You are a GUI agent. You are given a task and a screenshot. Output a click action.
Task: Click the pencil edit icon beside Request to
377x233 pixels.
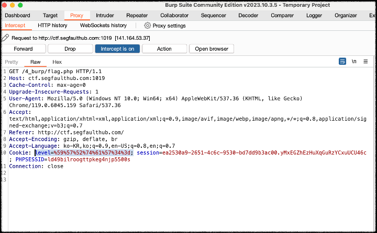tap(5, 38)
